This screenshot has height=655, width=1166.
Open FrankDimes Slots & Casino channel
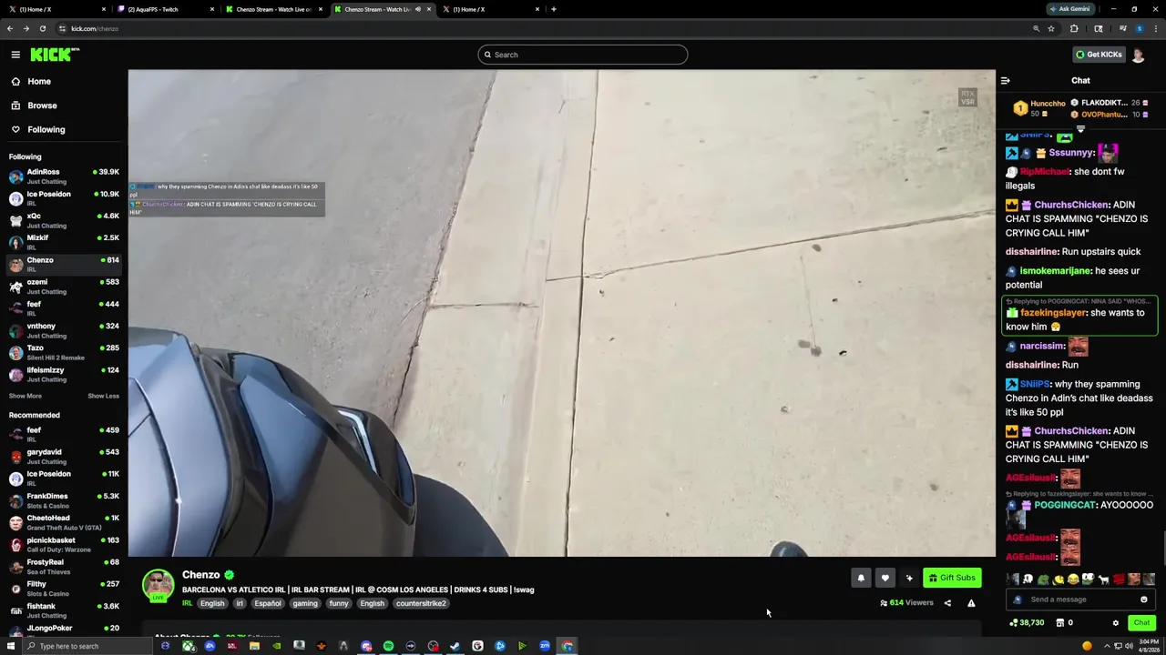click(64, 500)
